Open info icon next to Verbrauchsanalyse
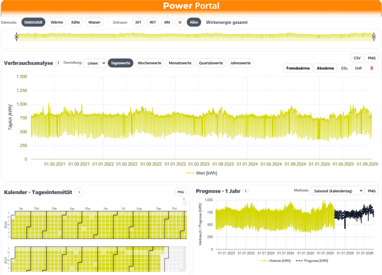This screenshot has width=382, height=275. (58, 63)
